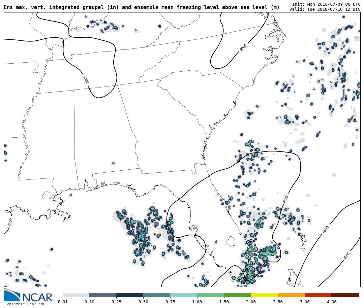Click the 0.01 to 0.10 light gray swatch
364x308 pixels.
coord(76,295)
